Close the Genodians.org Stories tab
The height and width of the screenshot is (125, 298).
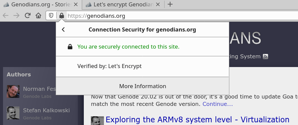click(x=76, y=5)
